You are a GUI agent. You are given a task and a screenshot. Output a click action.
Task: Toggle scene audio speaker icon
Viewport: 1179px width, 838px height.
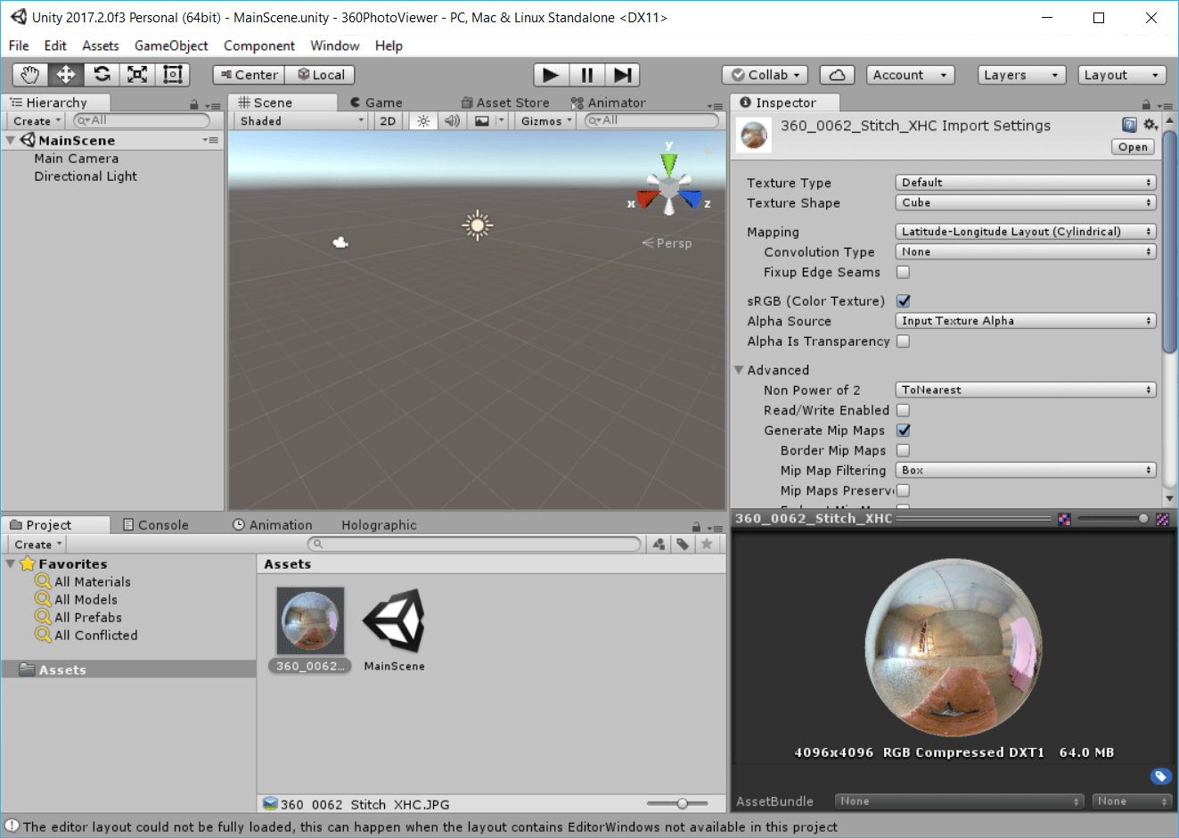(x=452, y=121)
